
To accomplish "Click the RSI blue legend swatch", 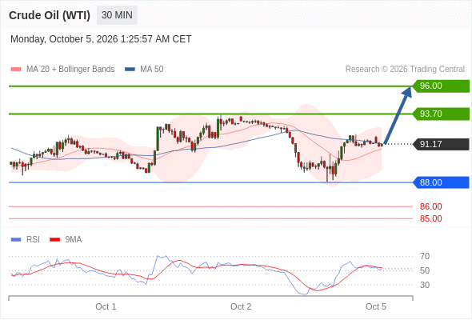I will tap(16, 240).
